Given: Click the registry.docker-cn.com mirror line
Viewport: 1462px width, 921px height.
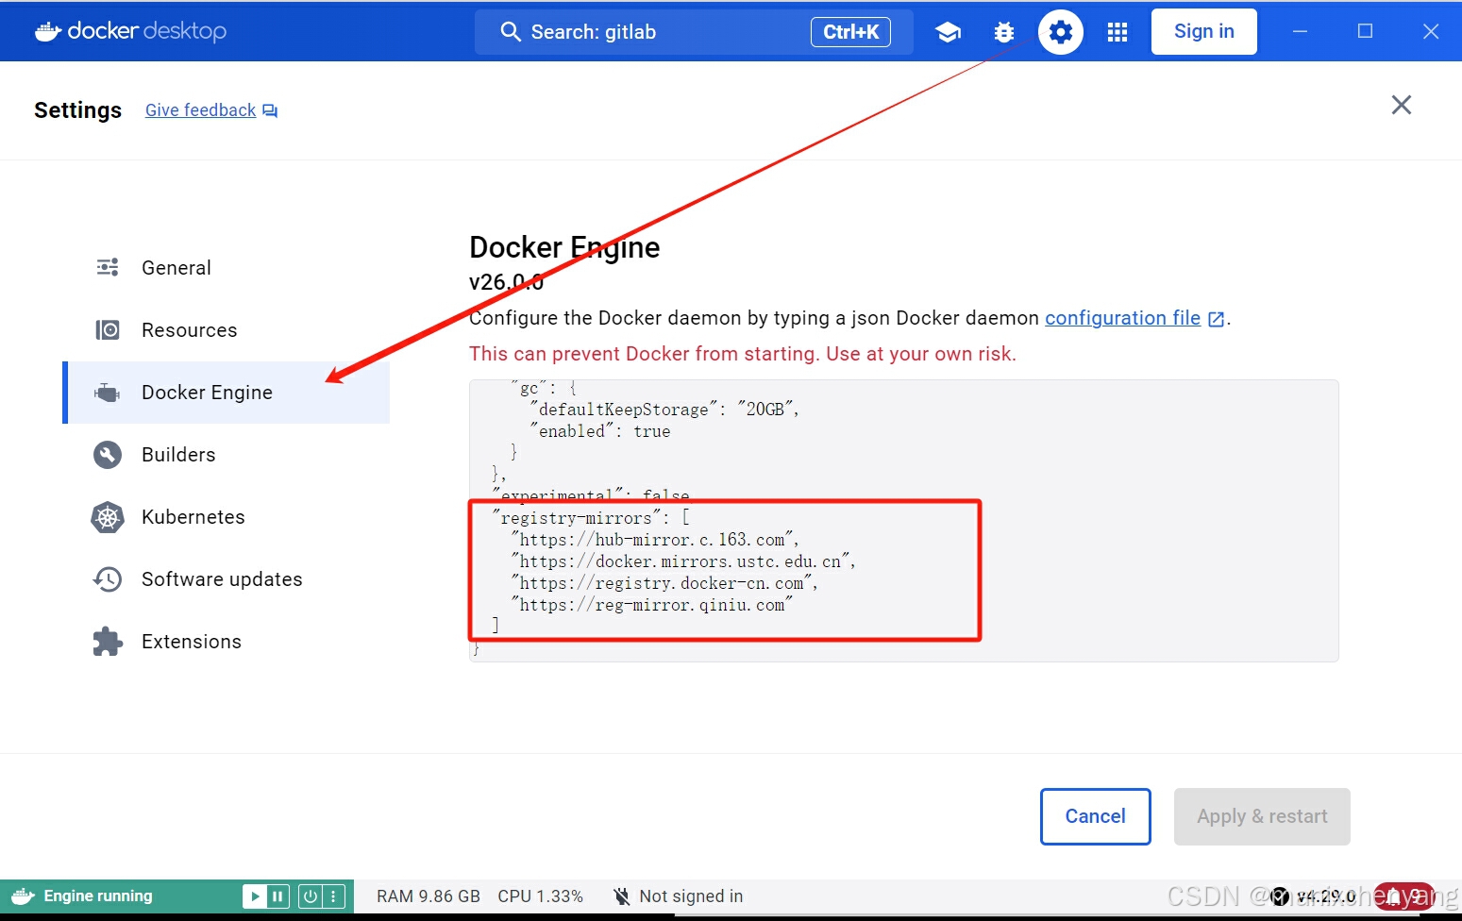Looking at the screenshot, I should click(664, 583).
